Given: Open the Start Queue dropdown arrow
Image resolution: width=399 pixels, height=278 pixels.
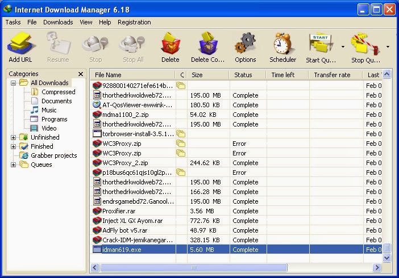Looking at the screenshot, I should (x=343, y=47).
